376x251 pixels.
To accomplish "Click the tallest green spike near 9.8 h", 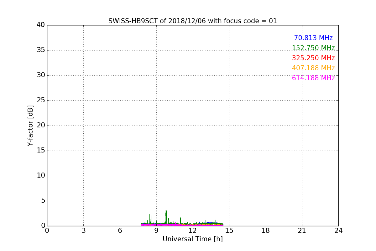I will click(x=166, y=216).
